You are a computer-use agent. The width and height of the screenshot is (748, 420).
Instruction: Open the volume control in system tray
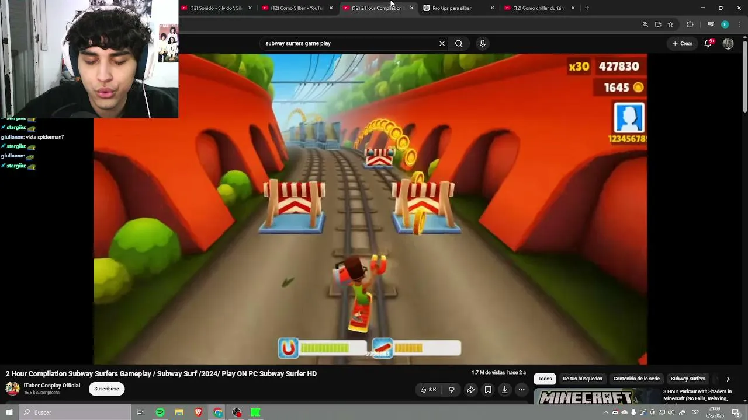671,412
